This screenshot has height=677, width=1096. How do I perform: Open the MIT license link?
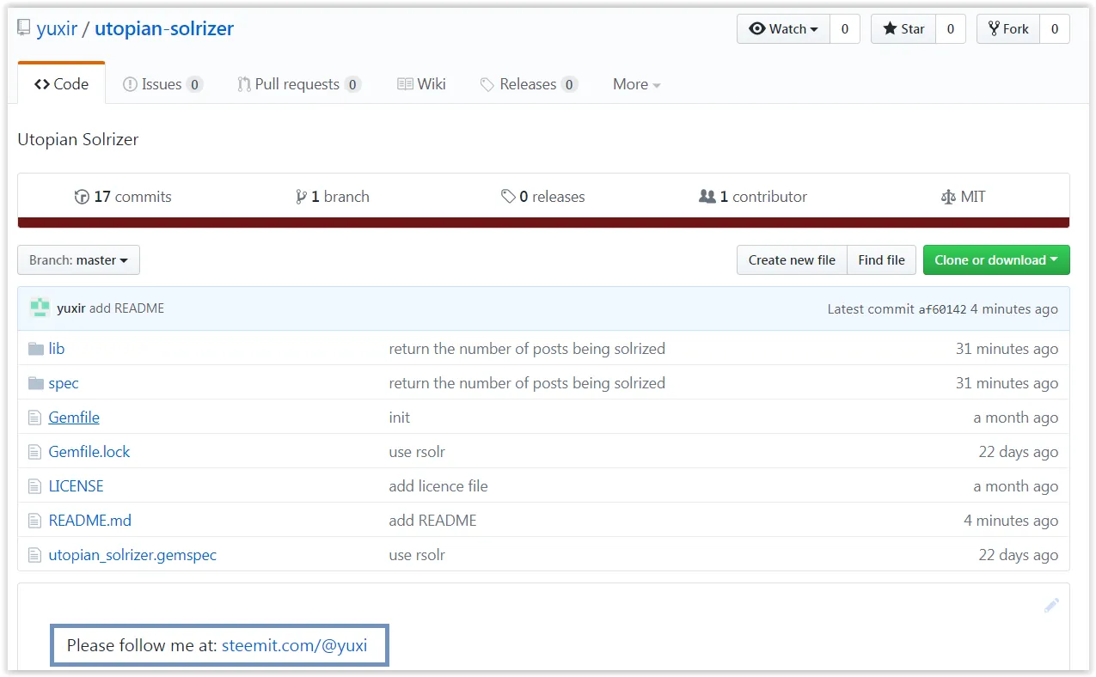(964, 197)
